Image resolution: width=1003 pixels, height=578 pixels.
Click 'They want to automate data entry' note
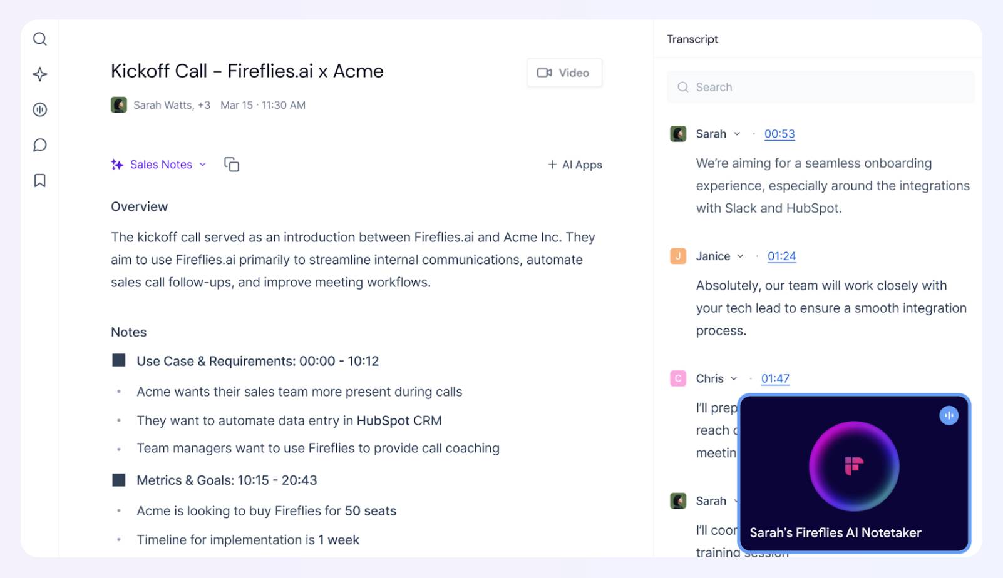(x=289, y=421)
